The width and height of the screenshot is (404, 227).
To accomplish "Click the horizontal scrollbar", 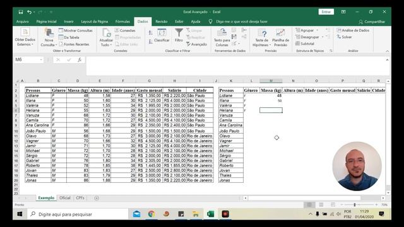I will [304, 198].
